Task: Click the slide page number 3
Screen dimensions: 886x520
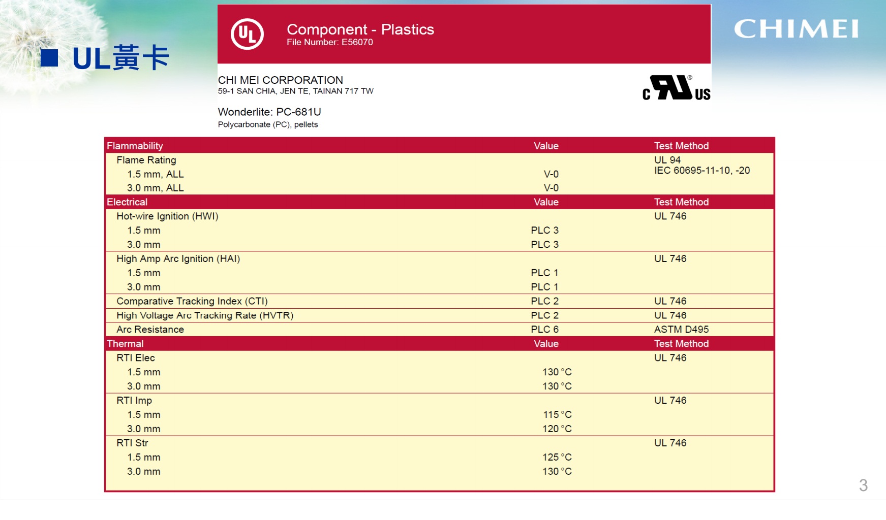Action: 863,485
